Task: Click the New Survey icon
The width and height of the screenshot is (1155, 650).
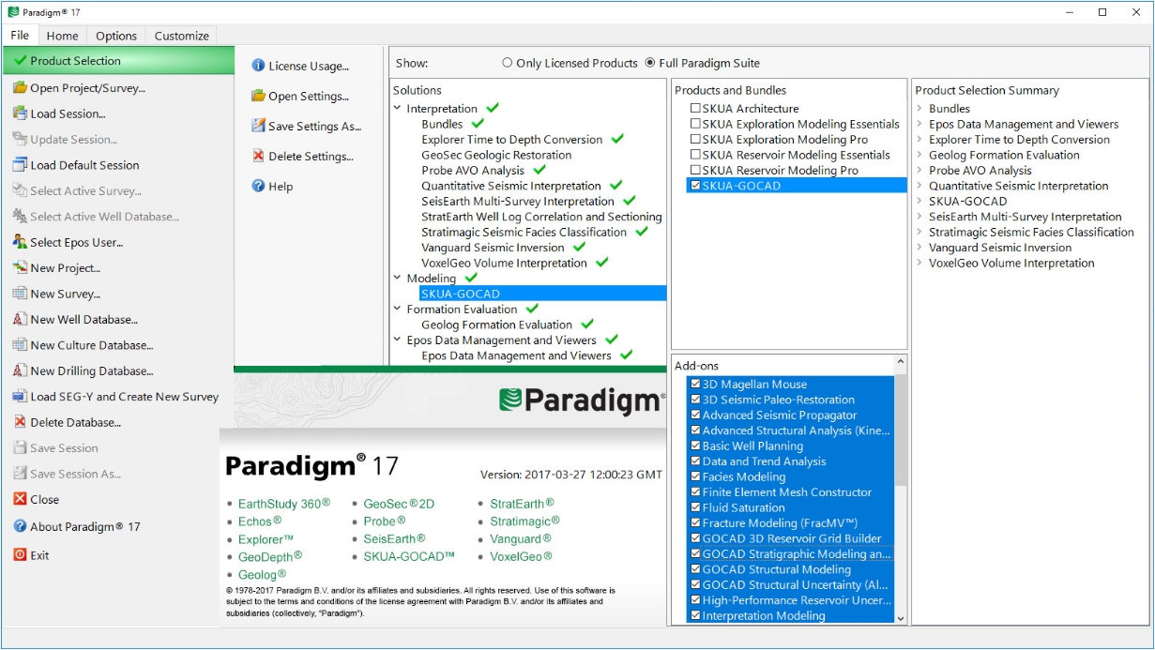Action: [20, 294]
